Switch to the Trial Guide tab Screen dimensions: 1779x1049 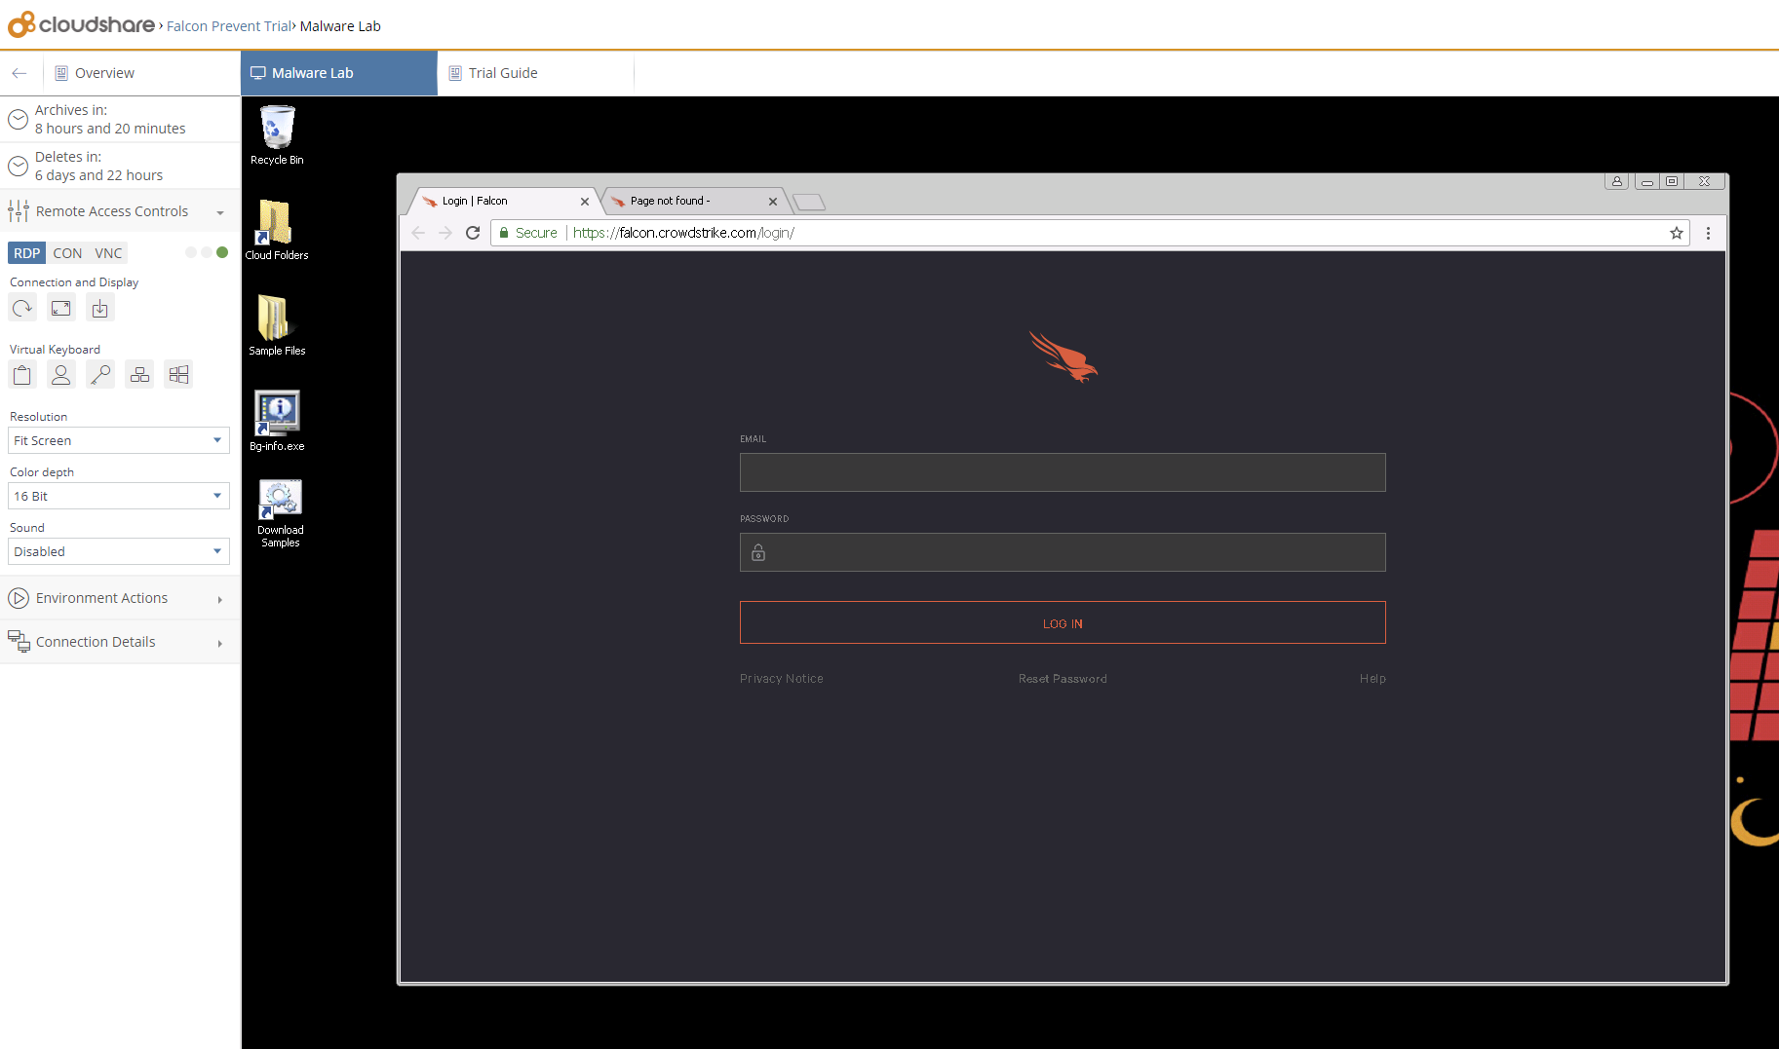503,73
